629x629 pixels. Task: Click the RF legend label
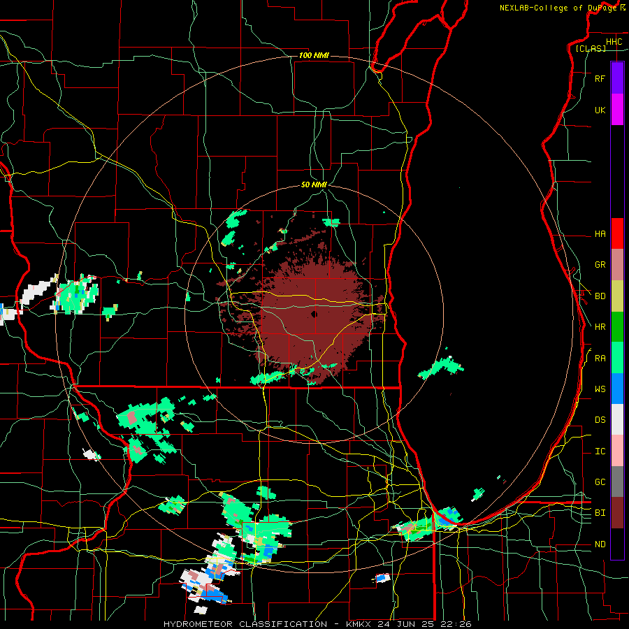click(x=600, y=78)
